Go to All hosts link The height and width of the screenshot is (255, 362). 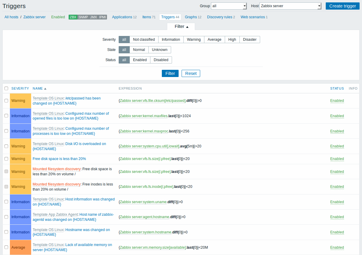click(11, 17)
